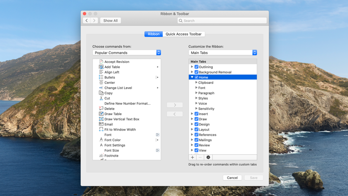Image resolution: width=348 pixels, height=196 pixels.
Task: Toggle the Insert tab checkbox
Action: [x=196, y=114]
